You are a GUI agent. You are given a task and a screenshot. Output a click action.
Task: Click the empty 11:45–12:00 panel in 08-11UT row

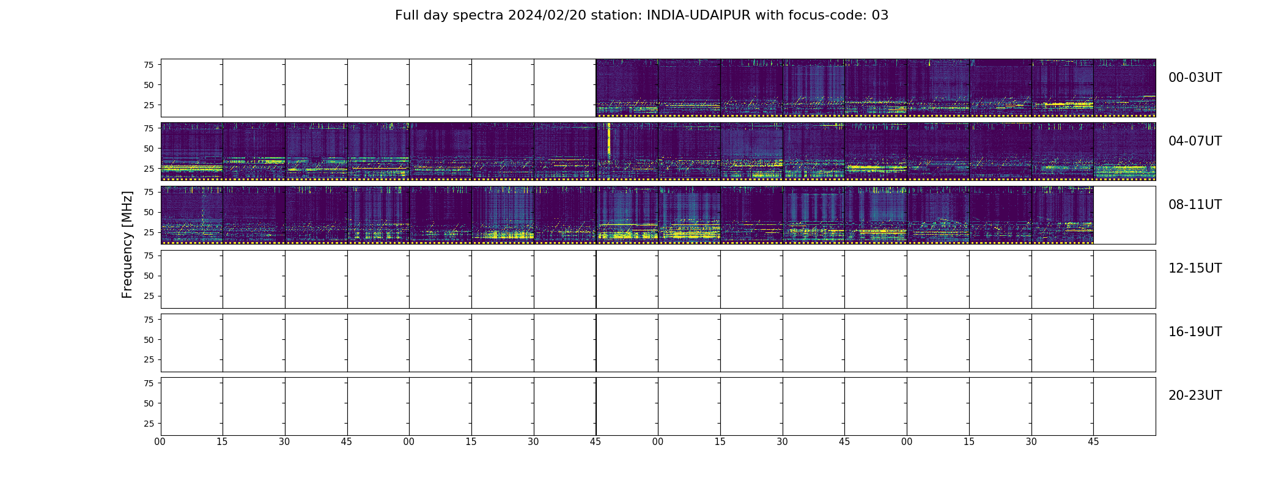click(1124, 215)
